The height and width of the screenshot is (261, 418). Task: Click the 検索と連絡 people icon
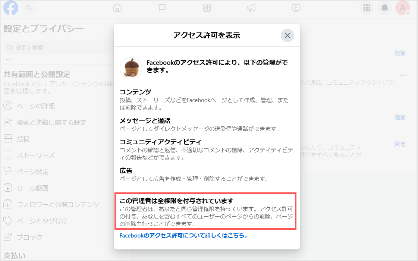tap(8, 122)
